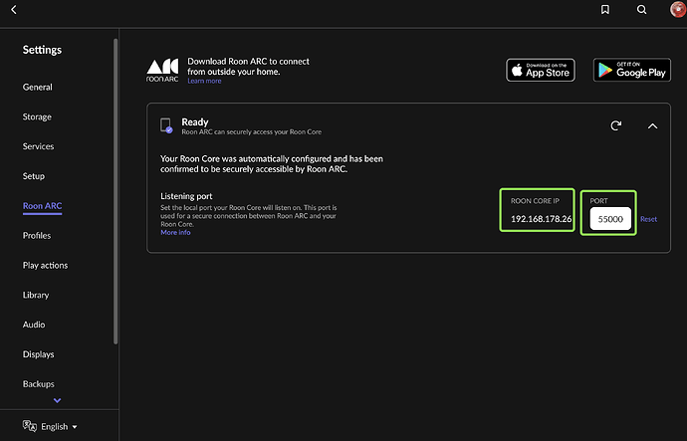Screen dimensions: 687x441
Task: Click the settings sidebar scrollbar
Action: tap(115, 191)
